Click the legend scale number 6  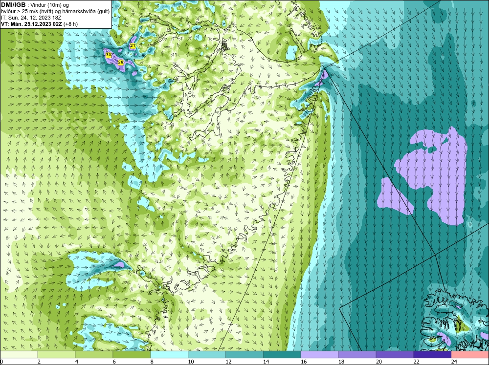114,362
